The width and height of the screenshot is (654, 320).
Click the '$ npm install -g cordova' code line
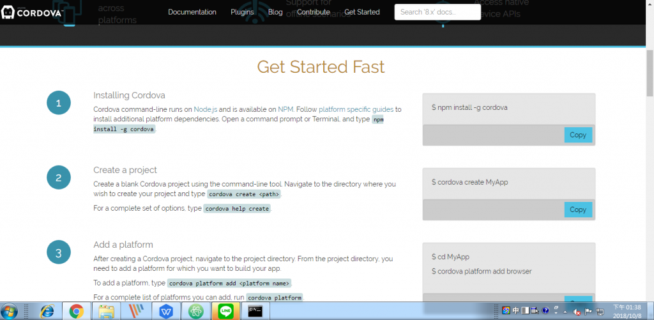[469, 107]
